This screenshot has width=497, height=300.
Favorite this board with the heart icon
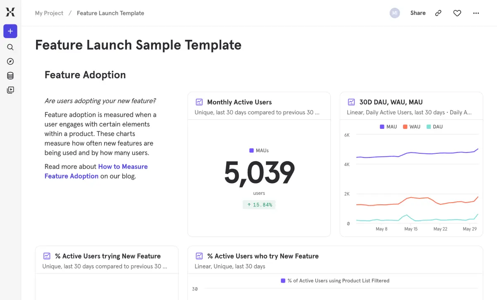[x=457, y=13]
